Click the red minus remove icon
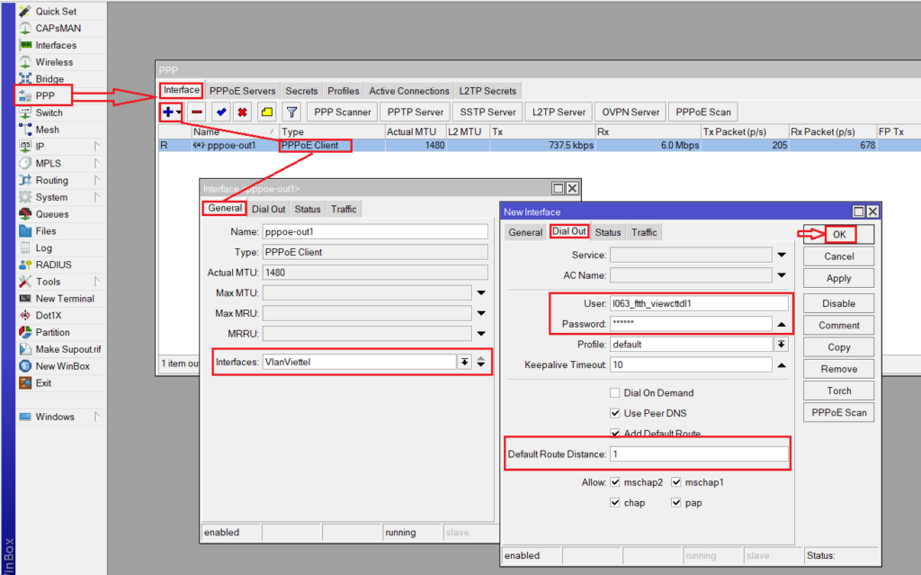Screen dimensions: 921x575 click(197, 112)
